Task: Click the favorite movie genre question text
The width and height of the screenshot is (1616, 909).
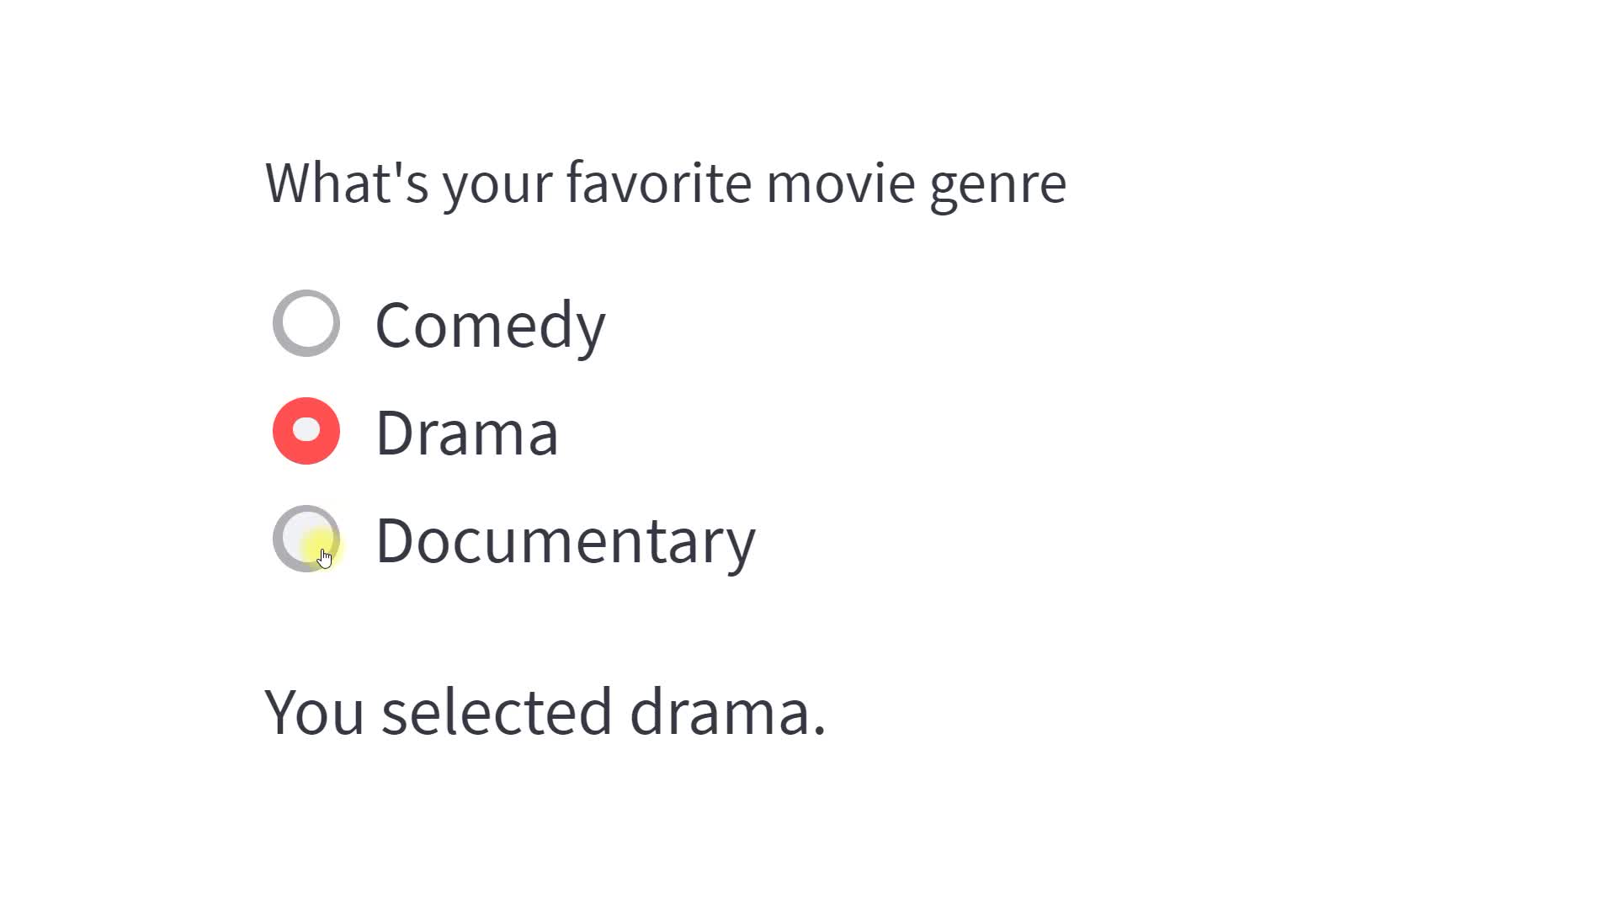Action: coord(665,183)
